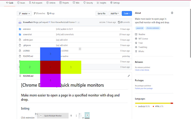Open commit '[info] update to 0.2.1'
Image resolution: width=191 pixels, height=119 pixels.
click(64, 29)
